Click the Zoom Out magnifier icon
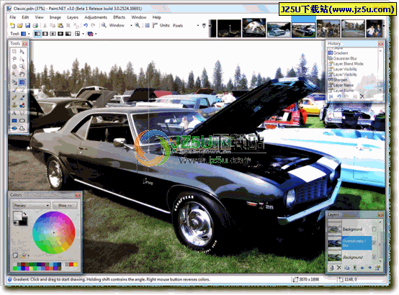399x295 pixels. [x=104, y=25]
